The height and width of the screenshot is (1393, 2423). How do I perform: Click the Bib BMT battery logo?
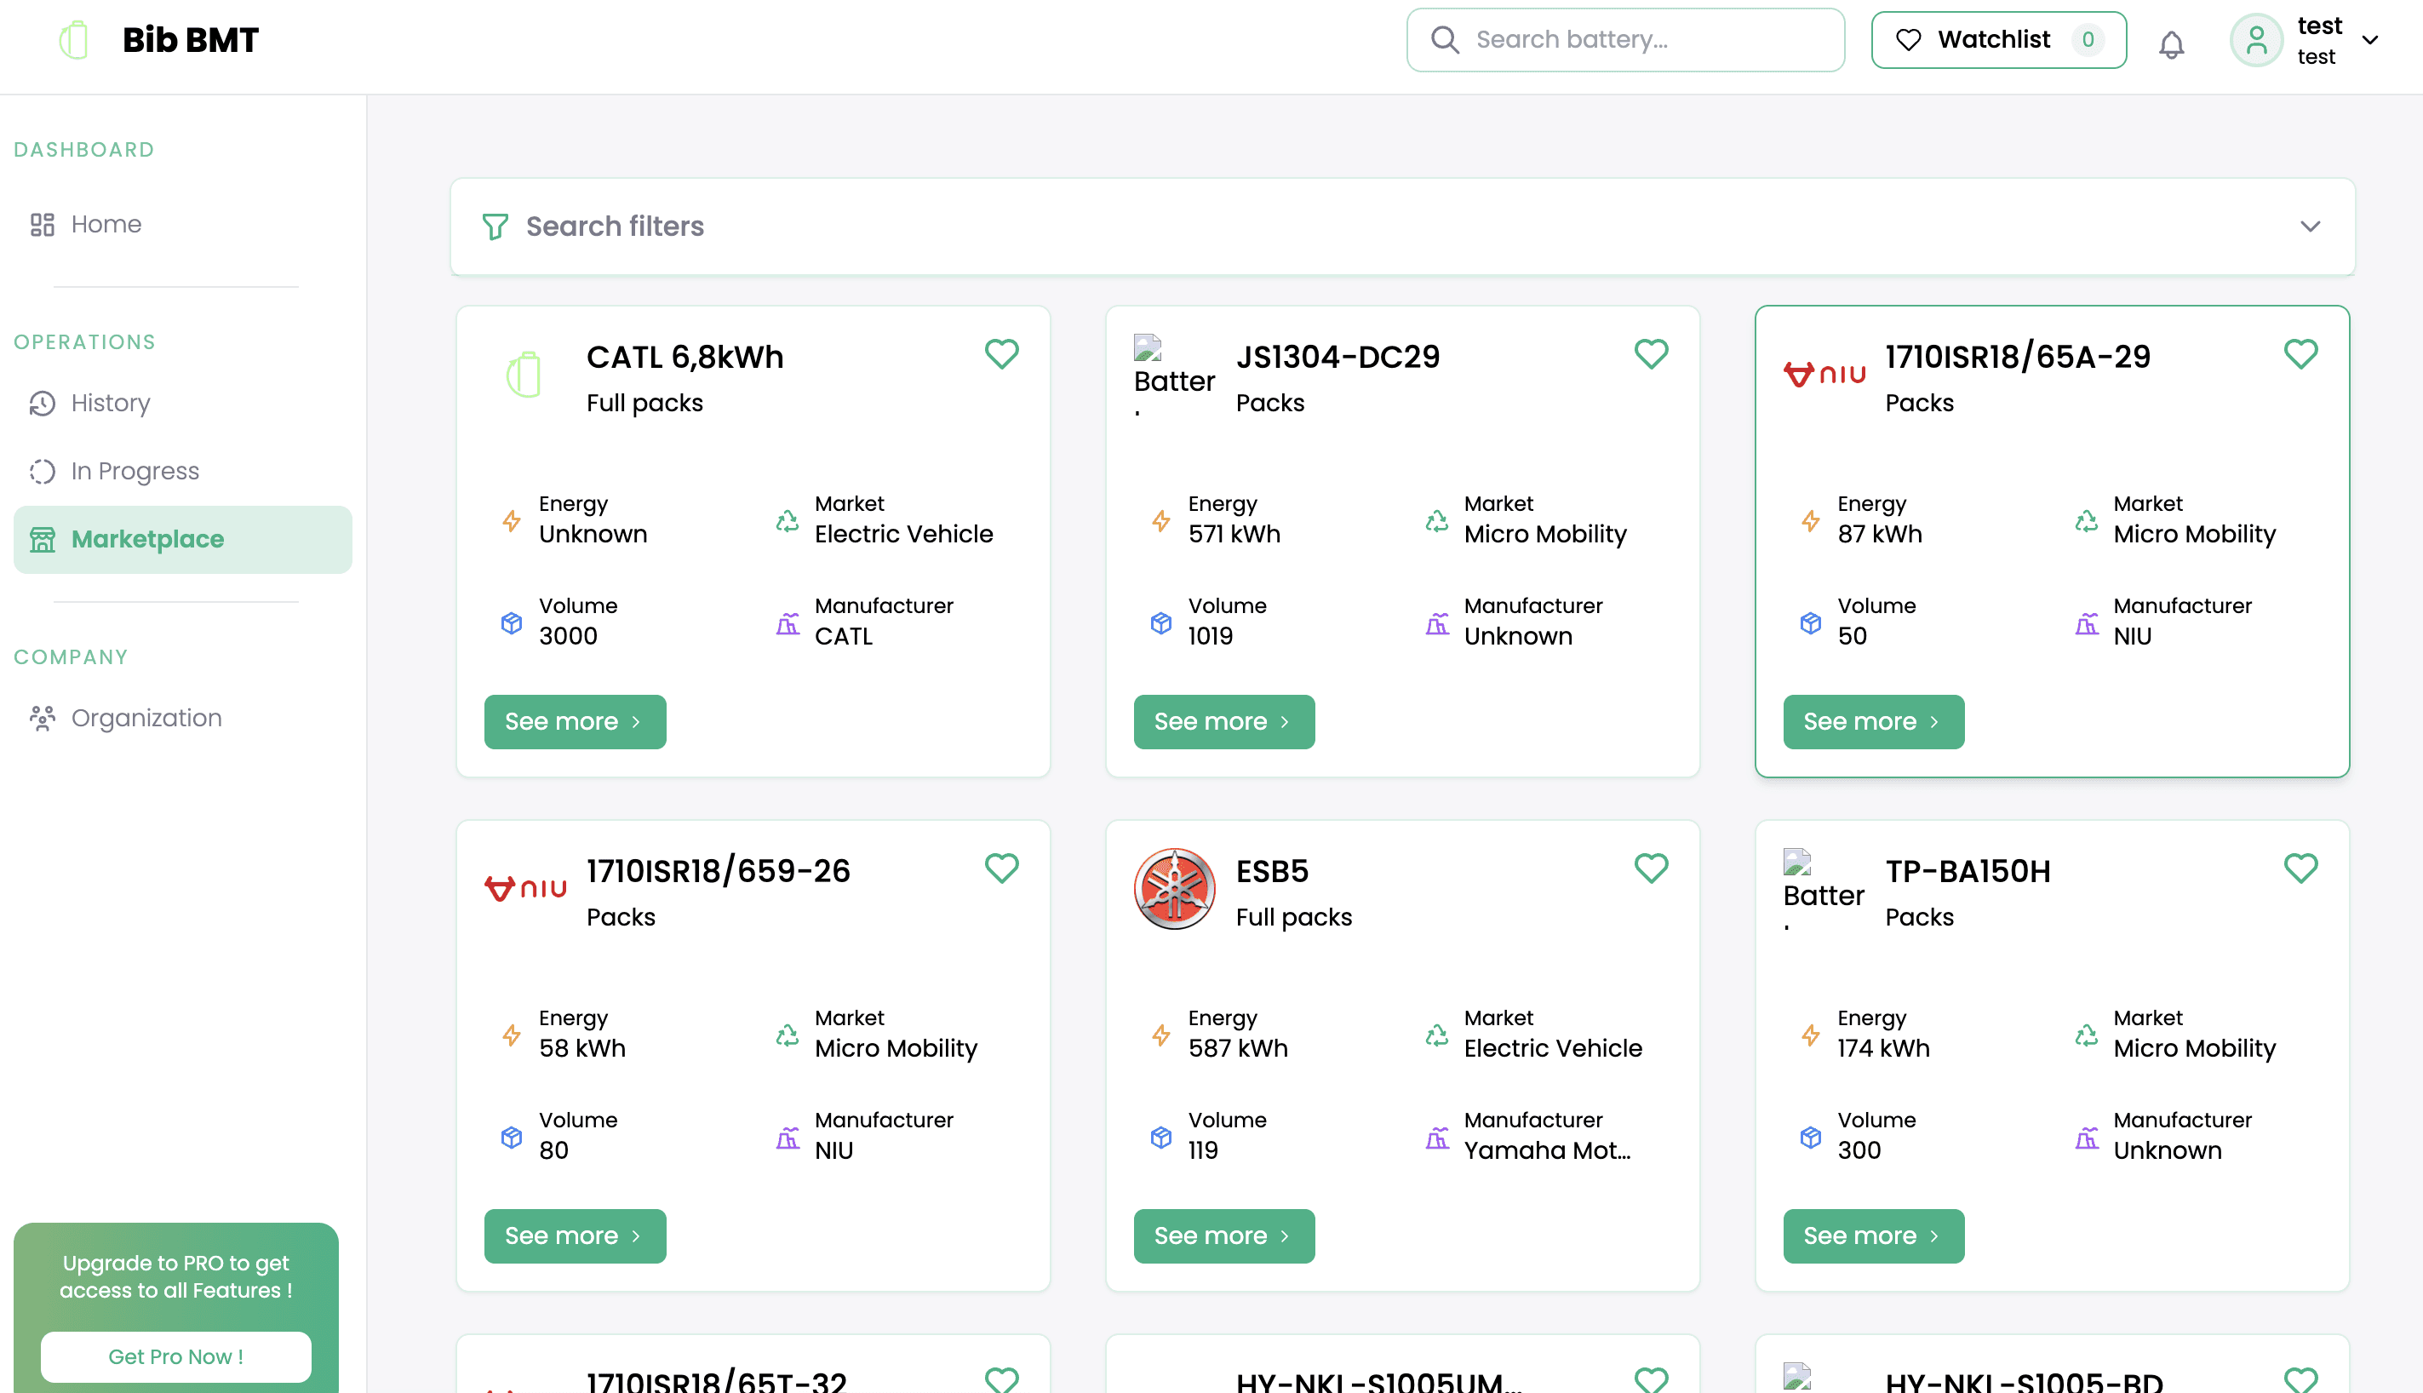click(x=74, y=40)
